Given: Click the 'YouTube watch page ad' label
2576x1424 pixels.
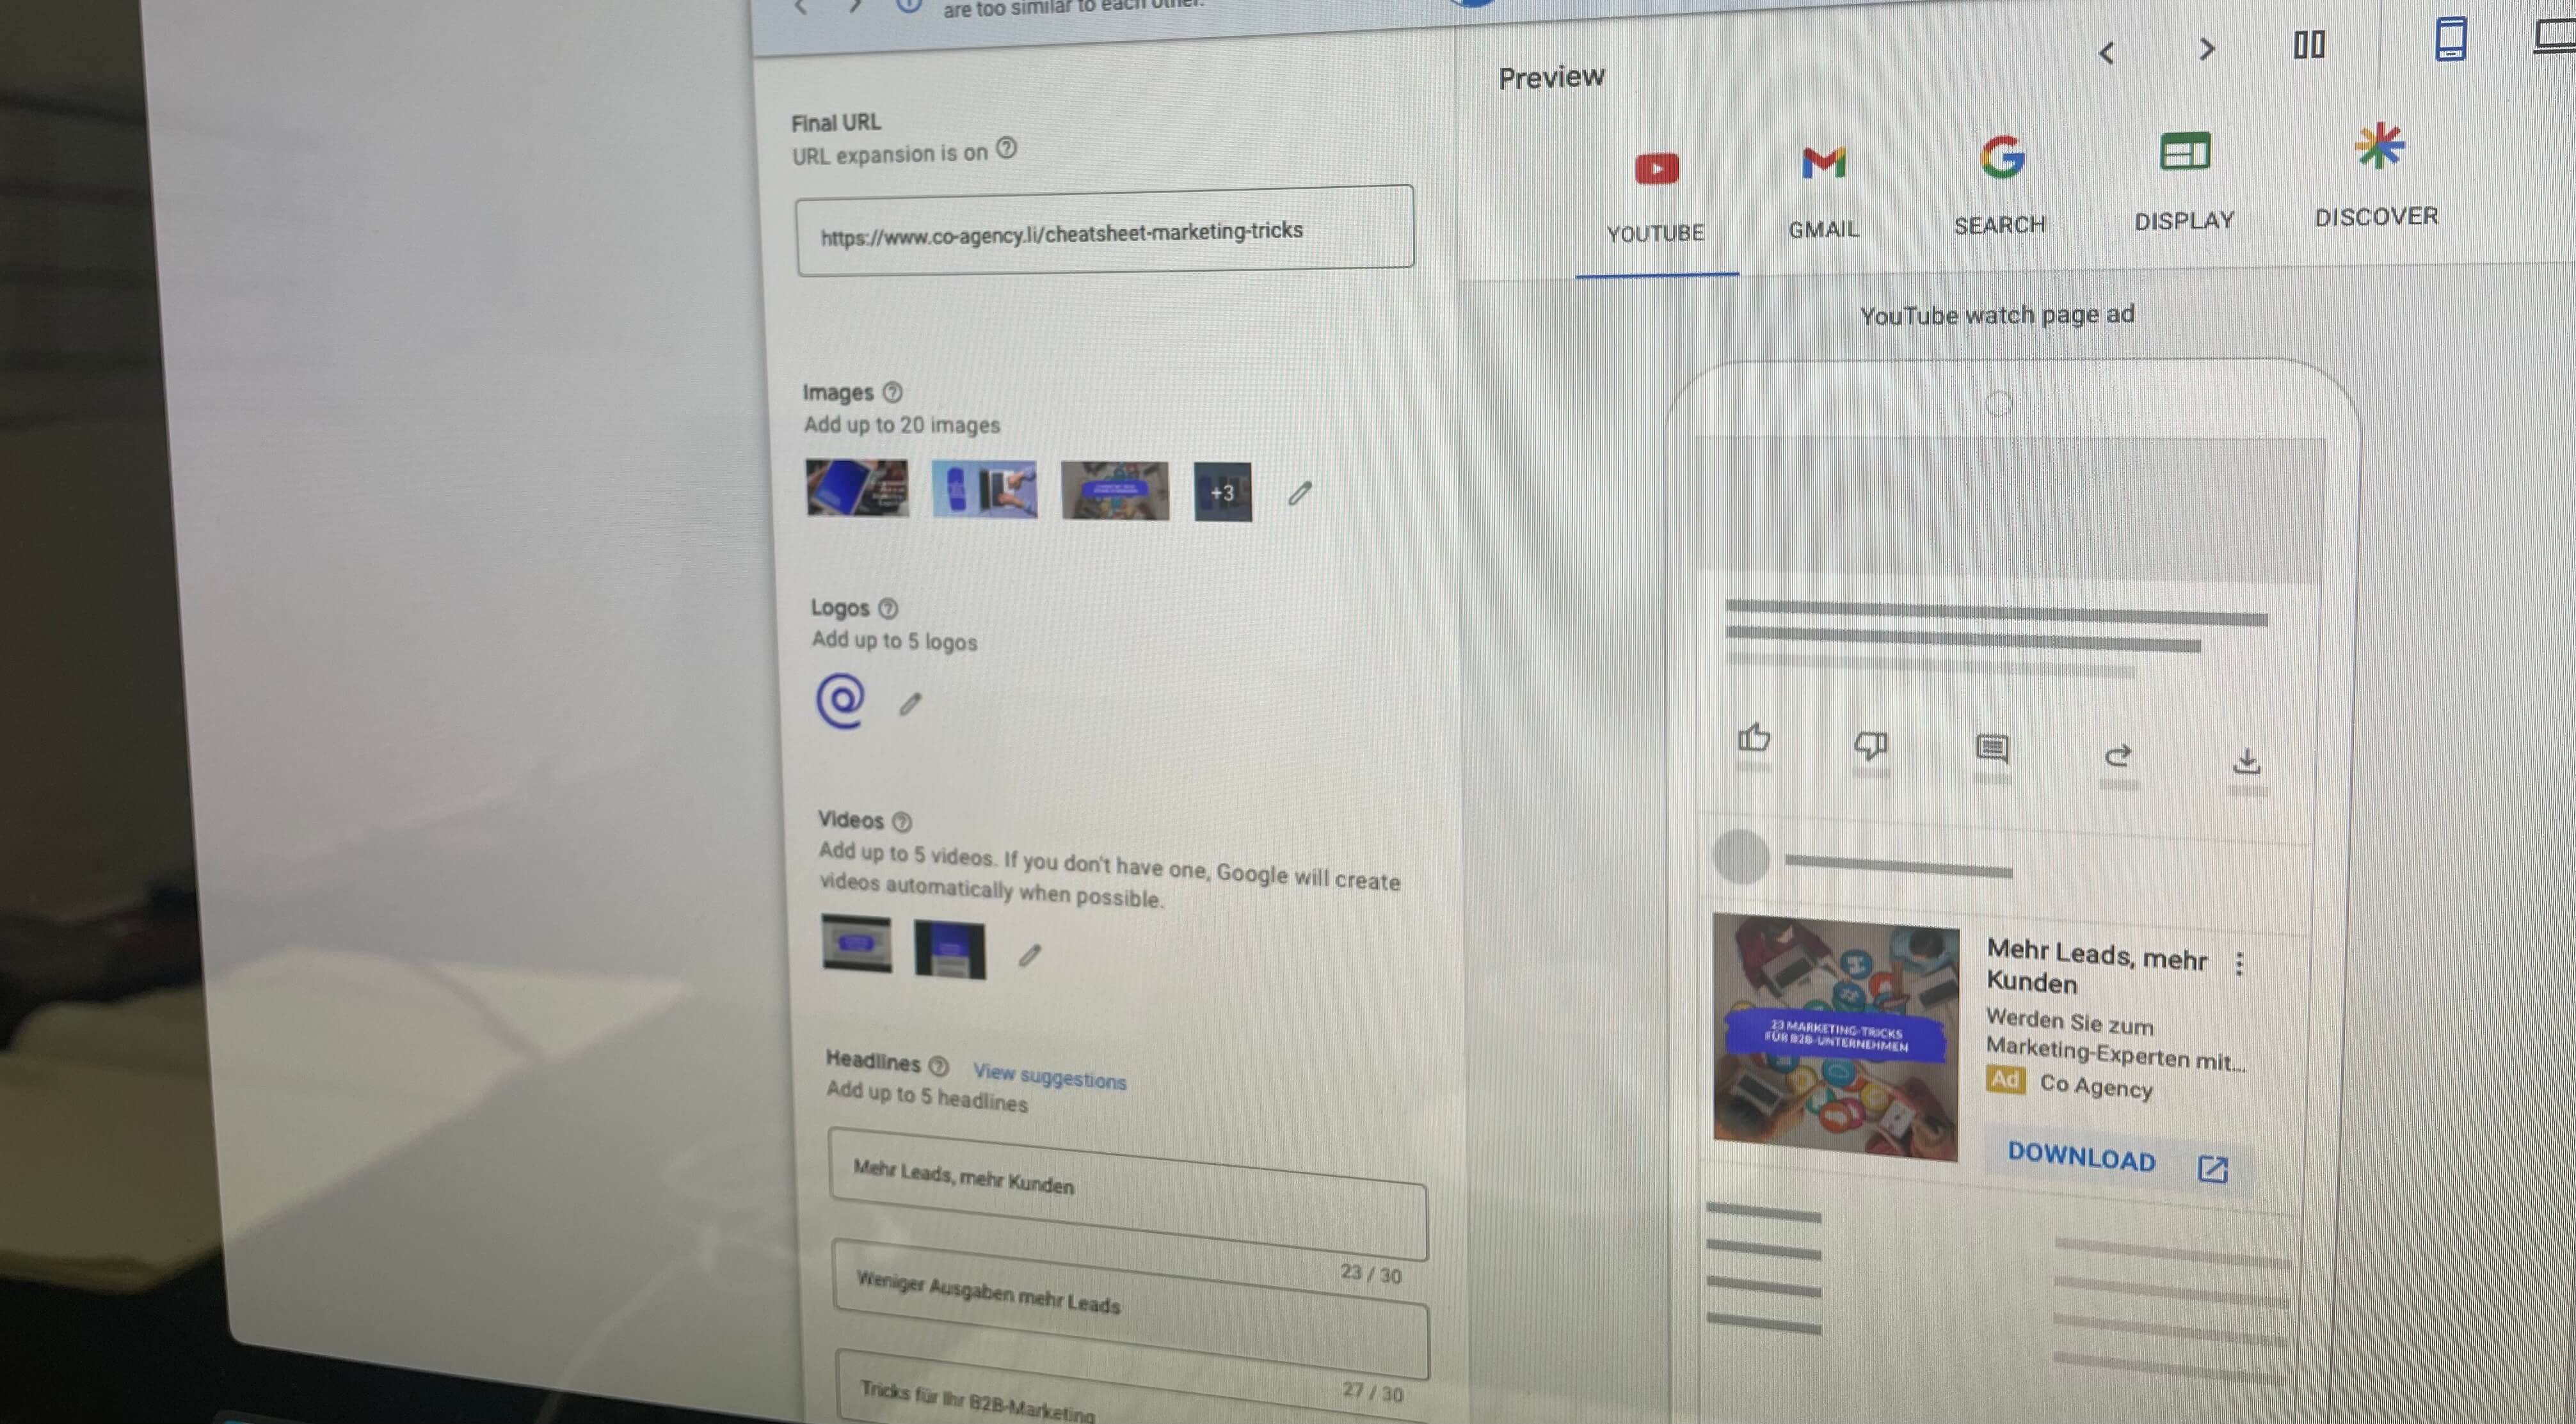Looking at the screenshot, I should click(x=1997, y=315).
